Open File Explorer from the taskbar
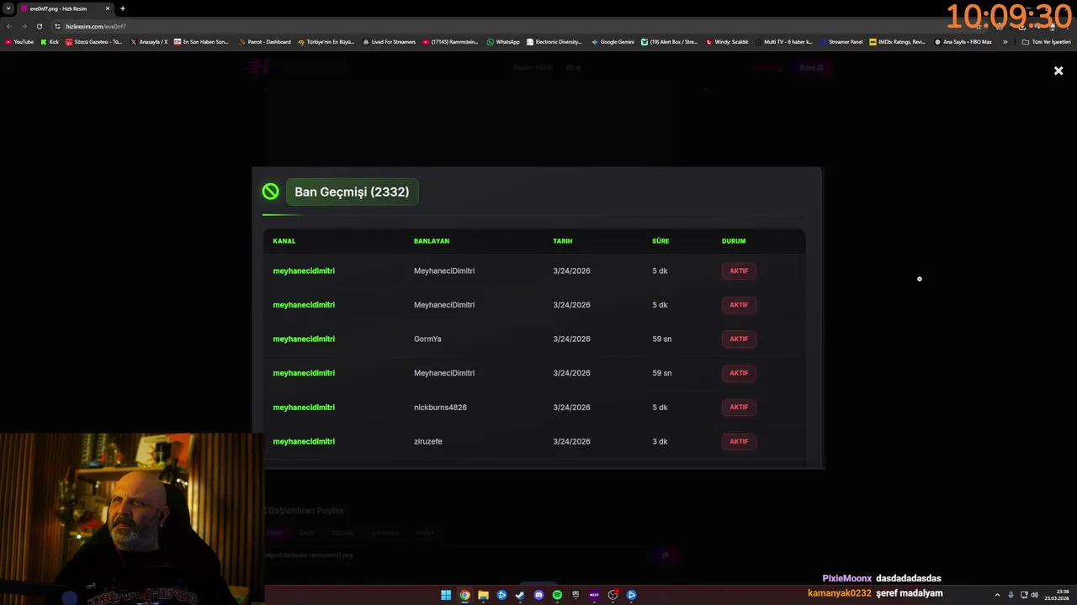 click(x=483, y=595)
